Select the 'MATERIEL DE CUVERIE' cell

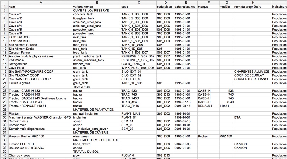coord(97,133)
